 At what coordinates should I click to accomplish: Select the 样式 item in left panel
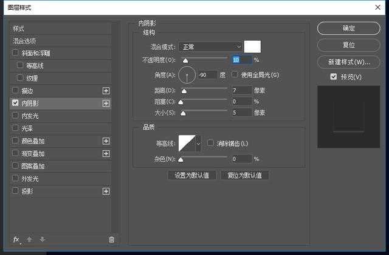tap(19, 28)
